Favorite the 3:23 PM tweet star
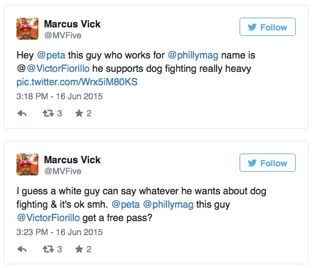 tap(79, 249)
